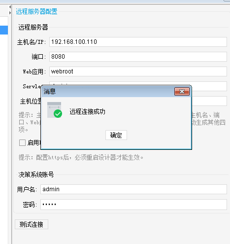Select the 端口 field containing 8080
This screenshot has height=244, width=230.
coord(138,57)
